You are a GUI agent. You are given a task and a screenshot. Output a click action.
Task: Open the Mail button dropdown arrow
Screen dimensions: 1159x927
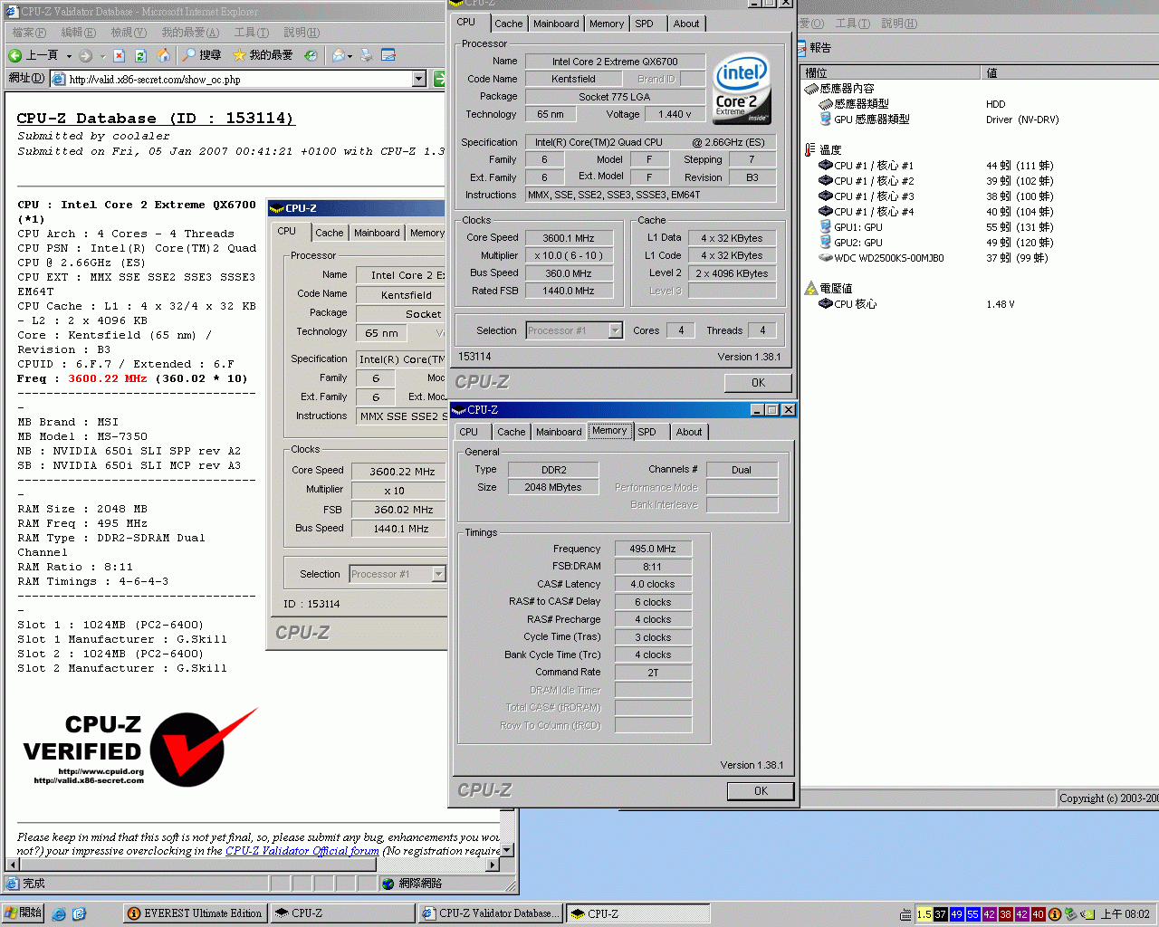[350, 55]
